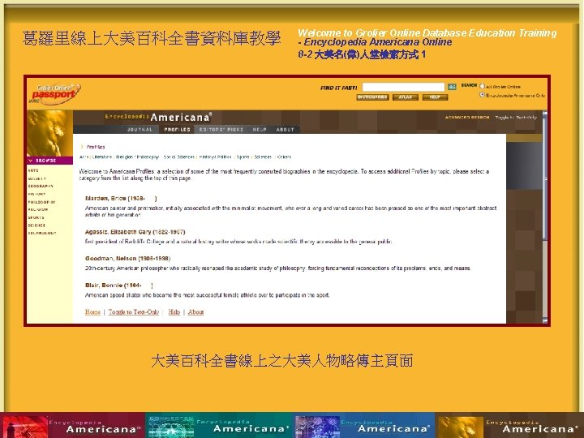Open the Sports profiles category link

pos(243,157)
